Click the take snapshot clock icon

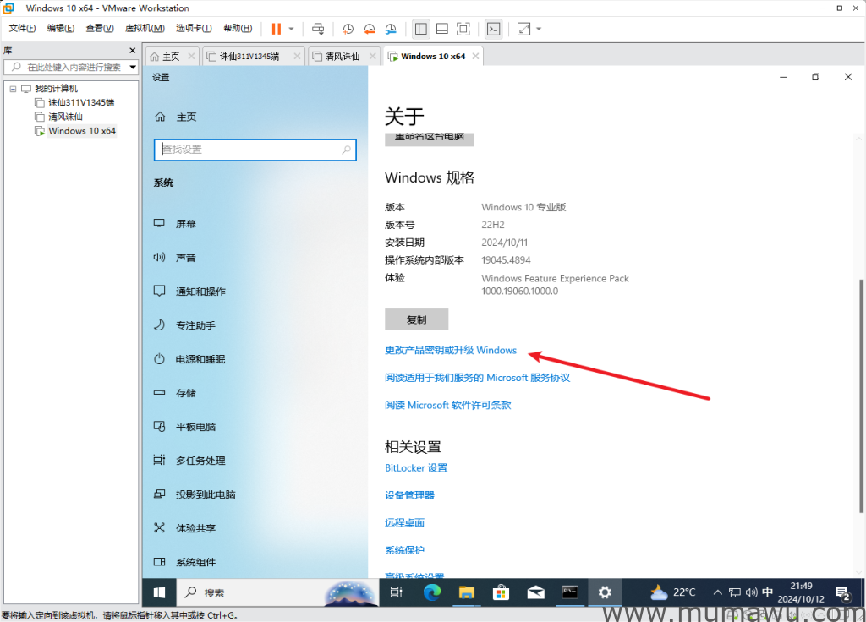(x=348, y=29)
